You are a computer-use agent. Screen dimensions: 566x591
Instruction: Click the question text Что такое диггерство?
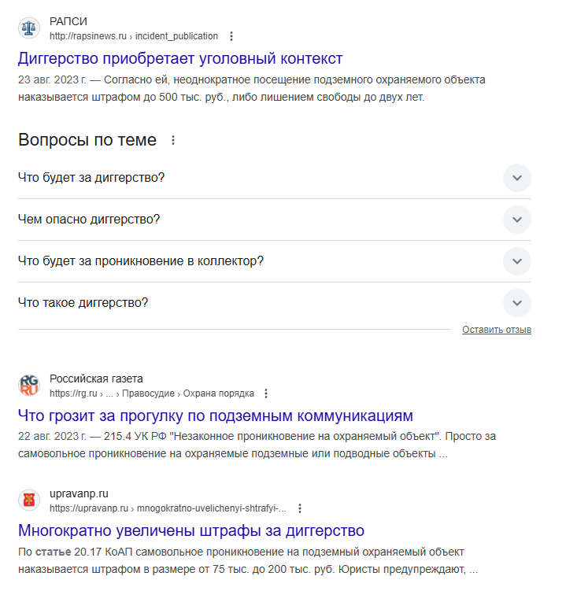[83, 303]
